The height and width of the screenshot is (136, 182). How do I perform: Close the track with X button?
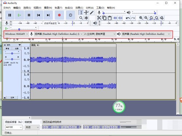click(5, 45)
